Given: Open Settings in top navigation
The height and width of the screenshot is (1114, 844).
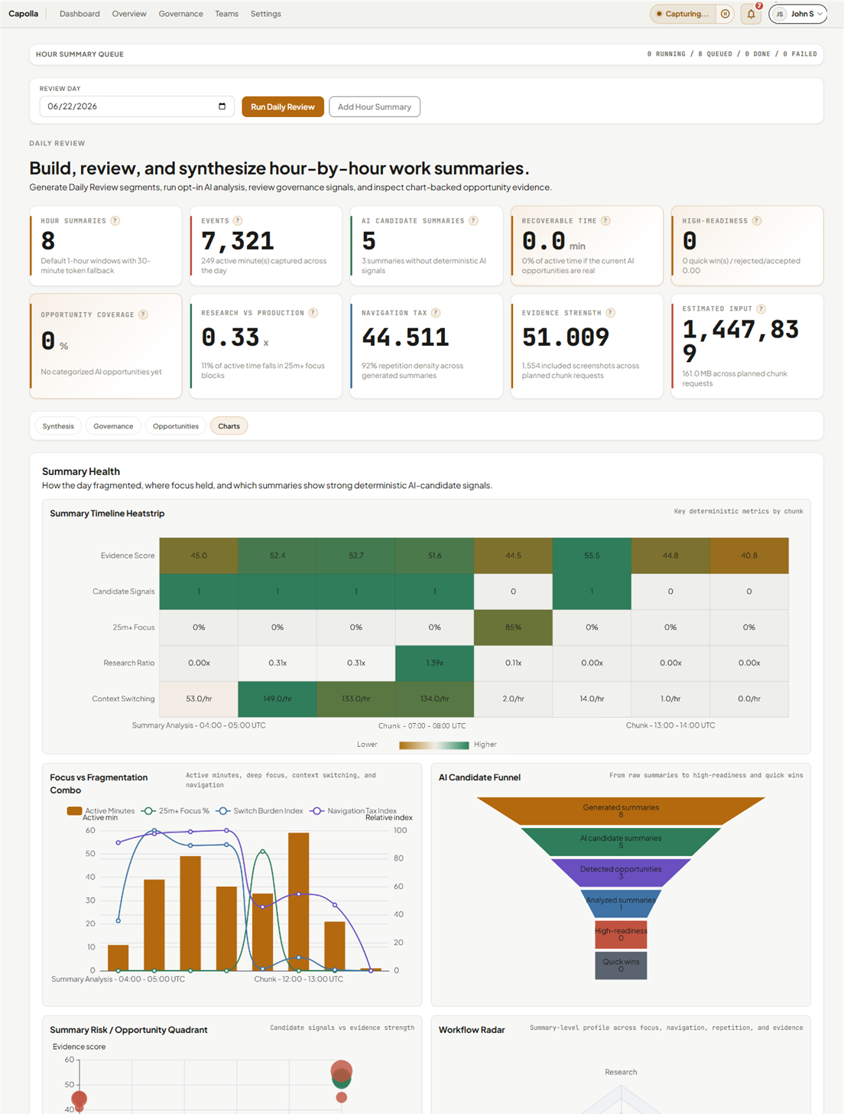Looking at the screenshot, I should 266,14.
